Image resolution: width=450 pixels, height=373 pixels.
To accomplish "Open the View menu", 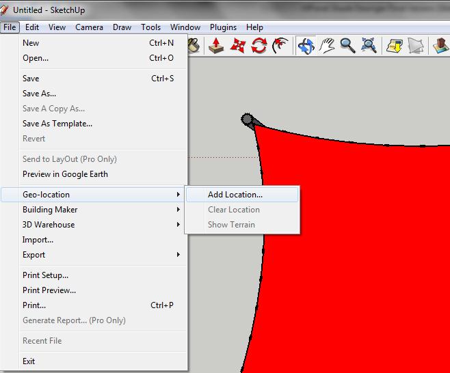I will click(x=57, y=27).
